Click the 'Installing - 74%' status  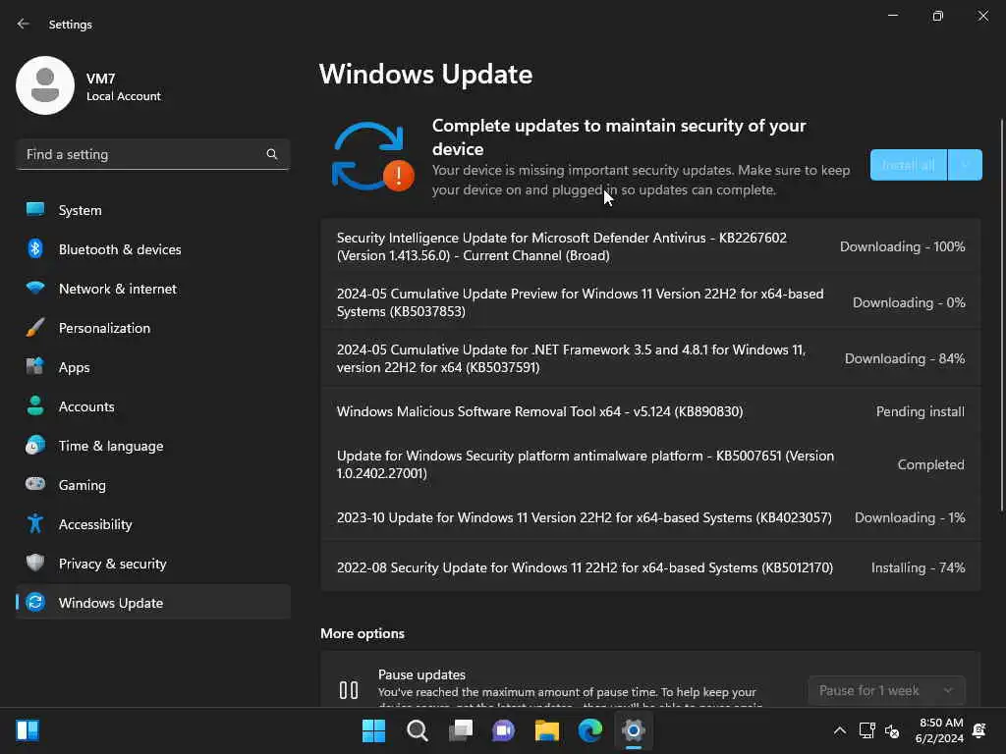(919, 567)
